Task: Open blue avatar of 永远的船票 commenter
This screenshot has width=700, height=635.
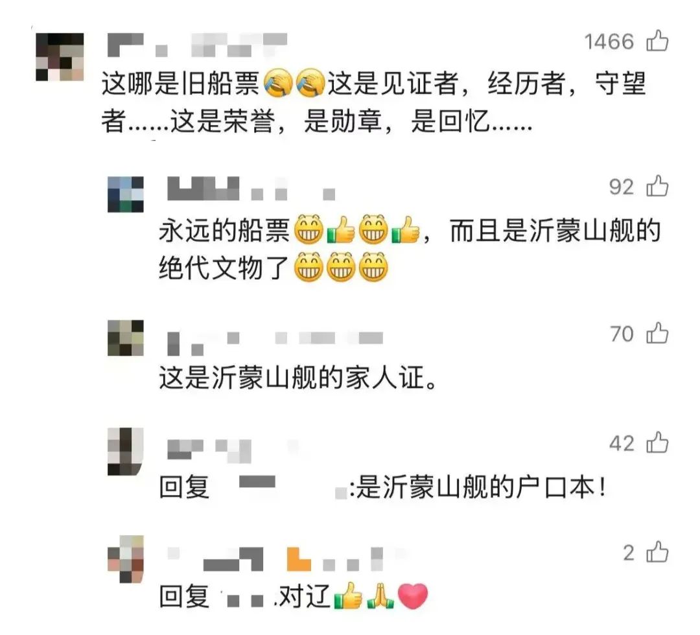Action: pos(126,194)
